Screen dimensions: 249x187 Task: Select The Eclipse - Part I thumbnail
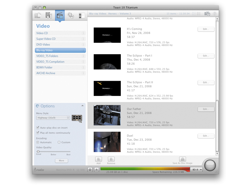107,62
